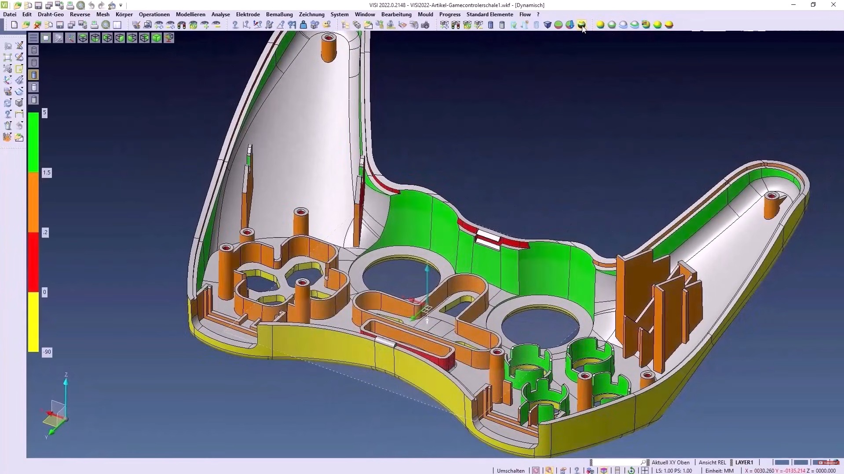Viewport: 844px width, 474px height.
Task: Open the Mould menu
Action: click(425, 14)
